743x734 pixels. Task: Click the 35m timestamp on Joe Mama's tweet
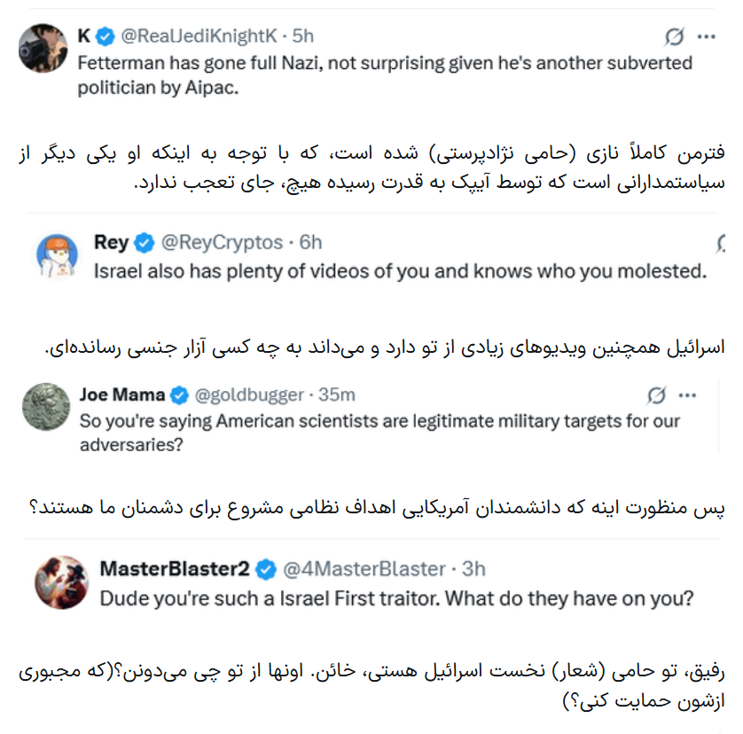(x=336, y=394)
